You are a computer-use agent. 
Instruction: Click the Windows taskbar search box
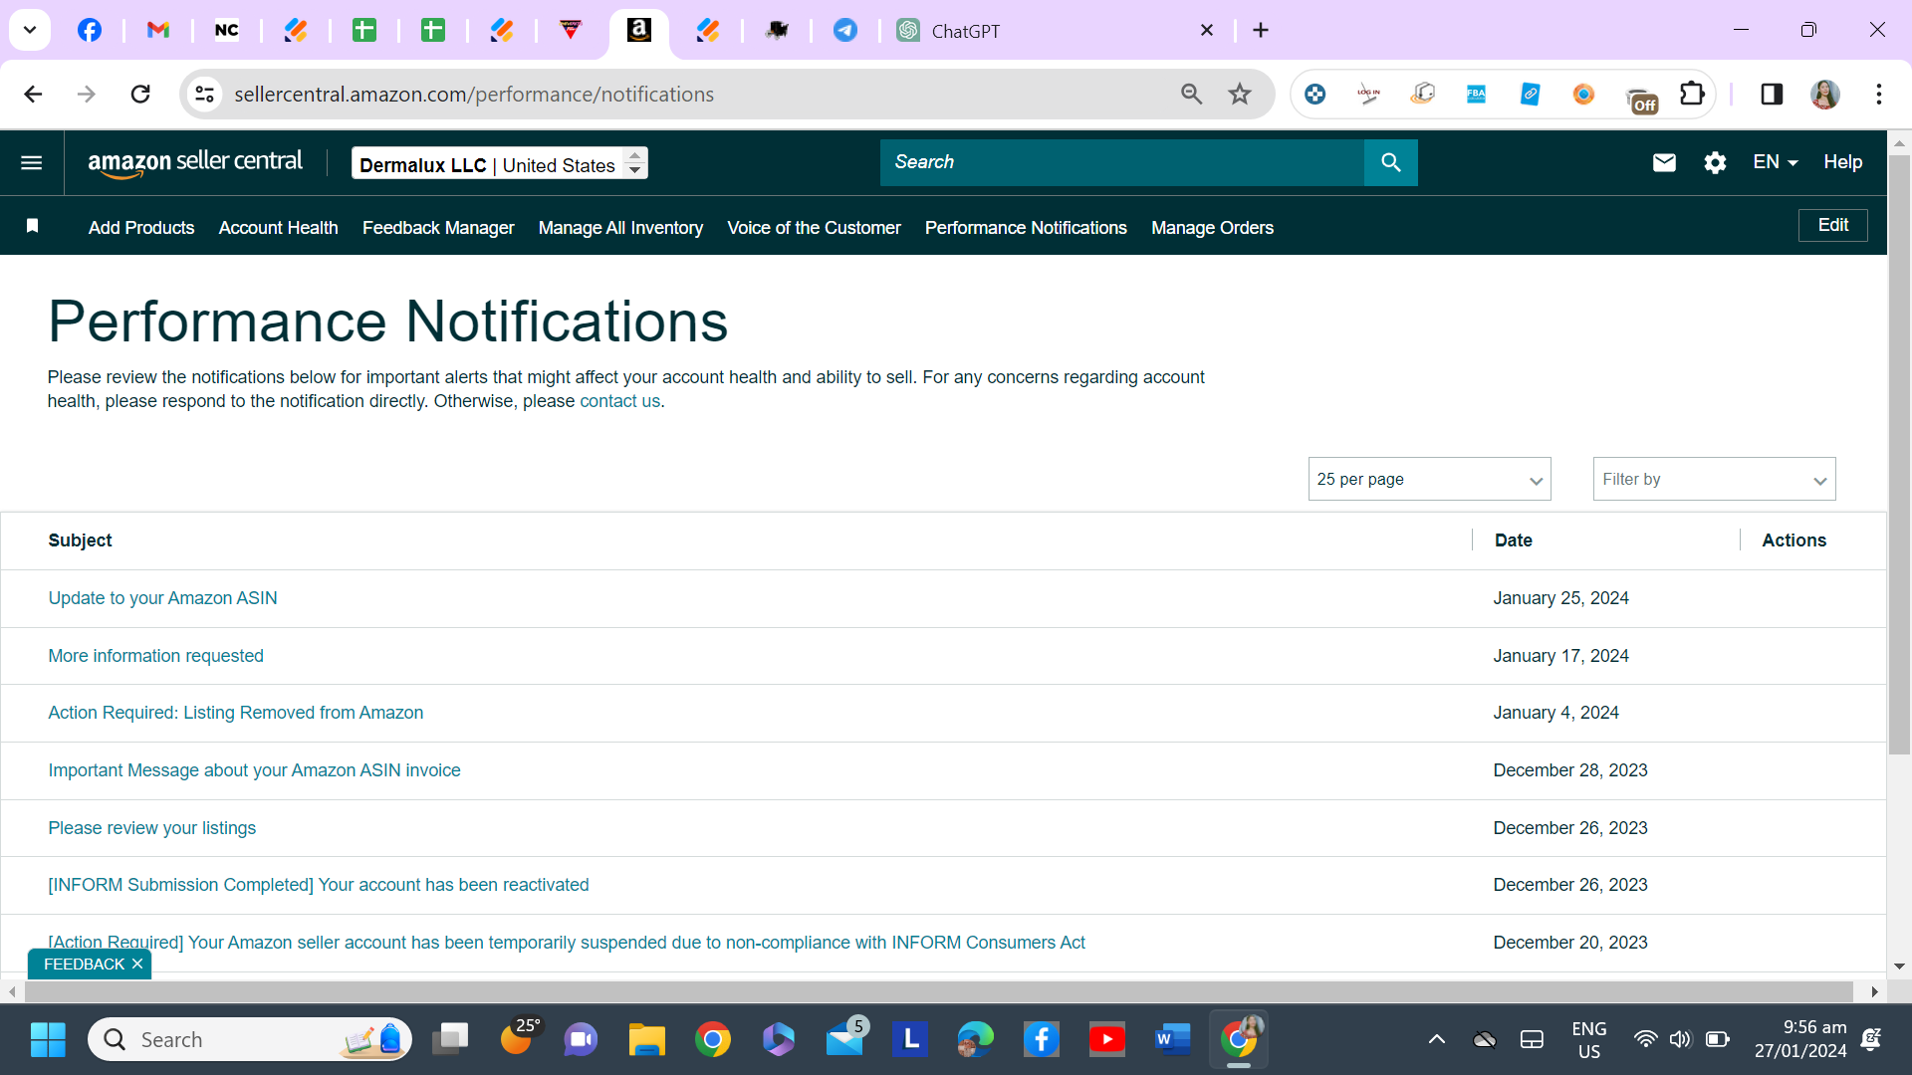coord(249,1040)
